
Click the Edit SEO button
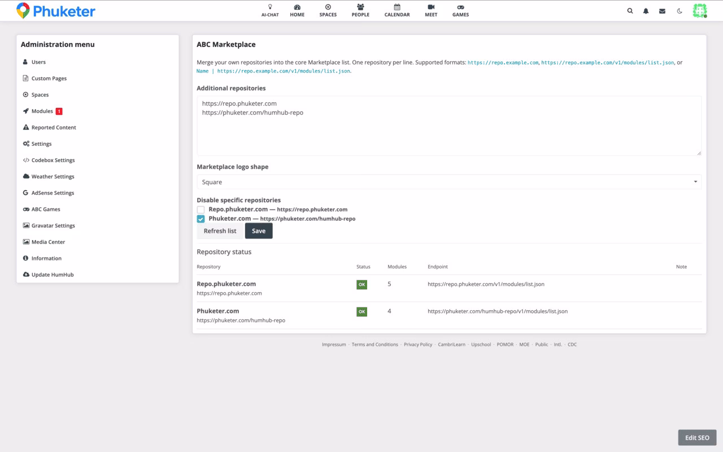697,438
